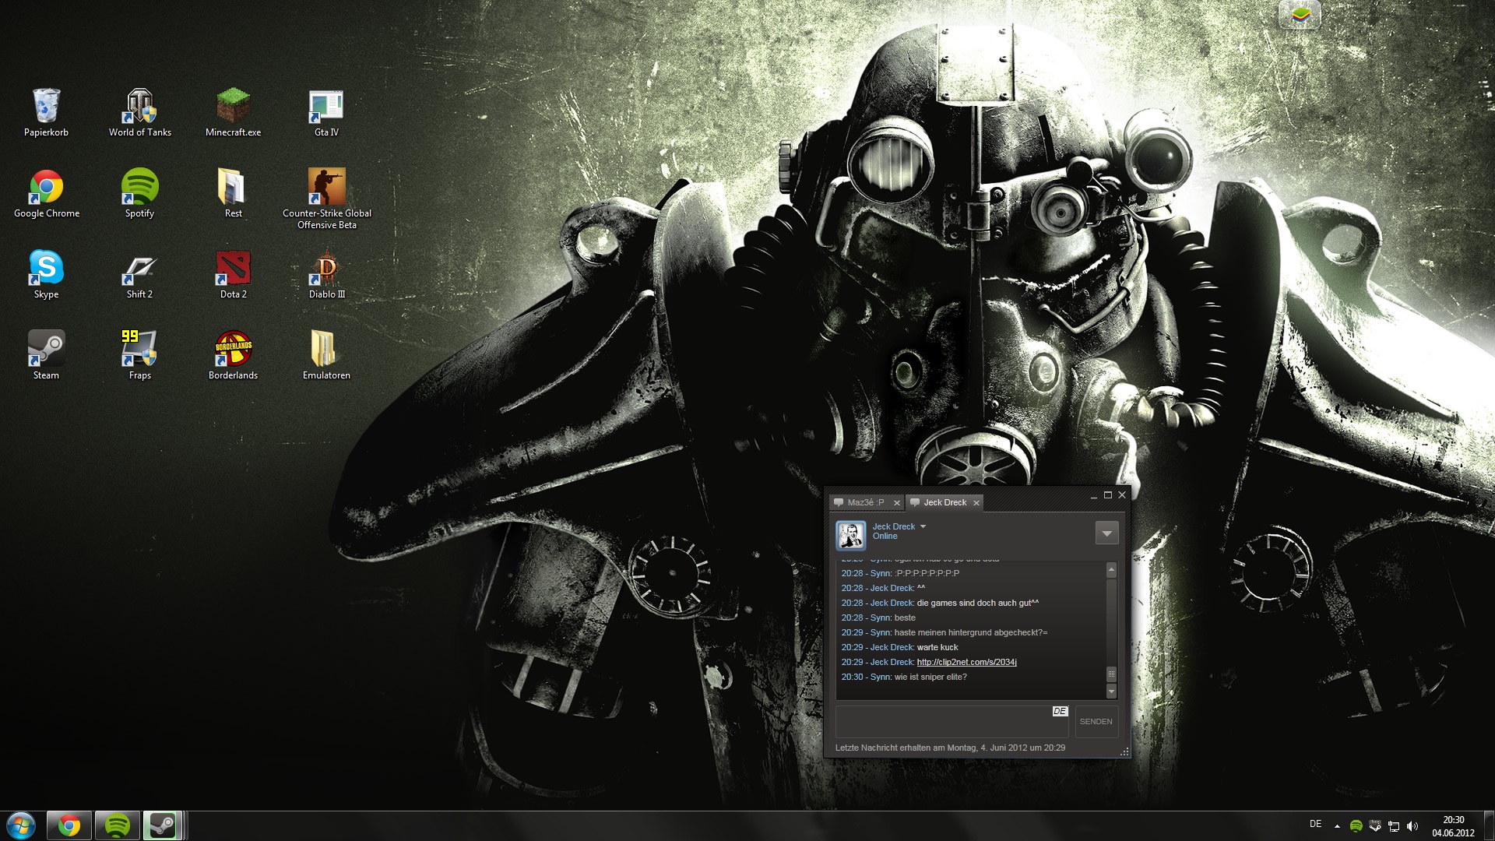Click Jeck Dreck avatar thumbnail
The height and width of the screenshot is (841, 1495).
point(850,535)
